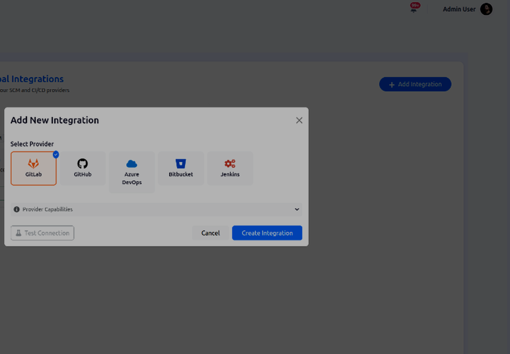Pick the Bitbucket provider card

pyautogui.click(x=181, y=168)
